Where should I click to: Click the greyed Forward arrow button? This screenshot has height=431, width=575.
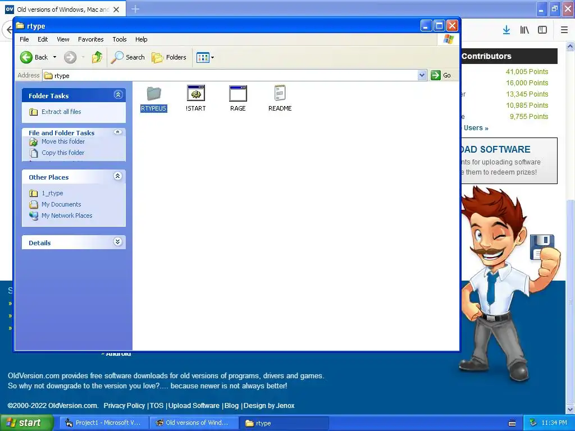(70, 57)
